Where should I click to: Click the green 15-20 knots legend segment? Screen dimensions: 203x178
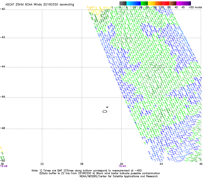point(144,3)
